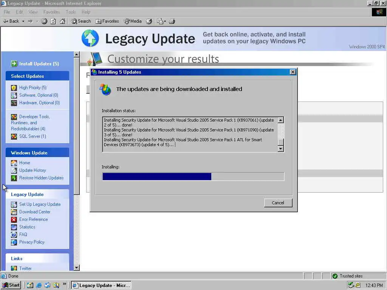
Task: Click the system tray clock
Action: [374, 285]
